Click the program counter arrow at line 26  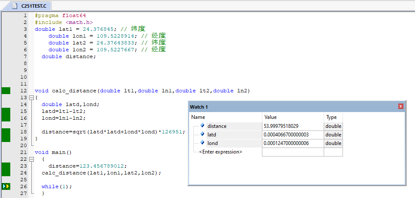[6, 186]
